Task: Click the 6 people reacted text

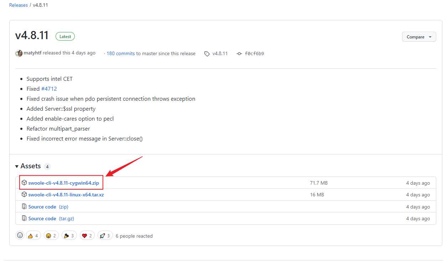Action: 134,236
